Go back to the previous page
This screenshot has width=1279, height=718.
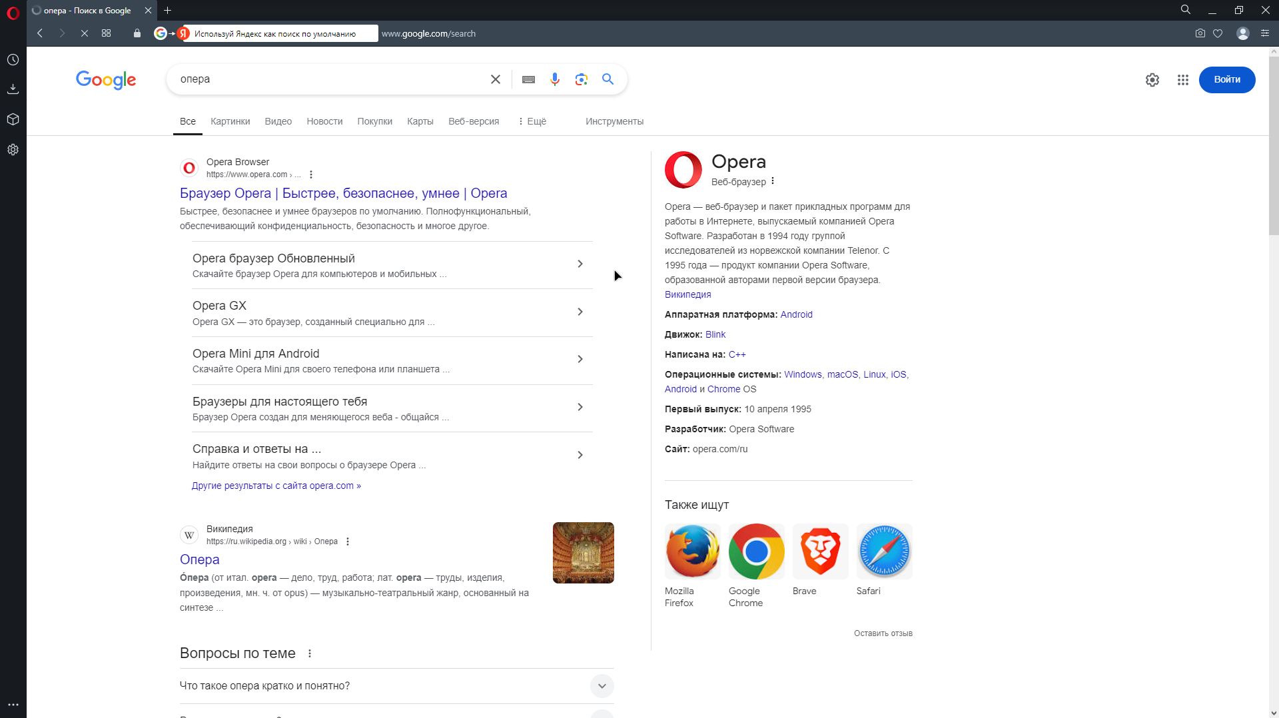pyautogui.click(x=40, y=33)
